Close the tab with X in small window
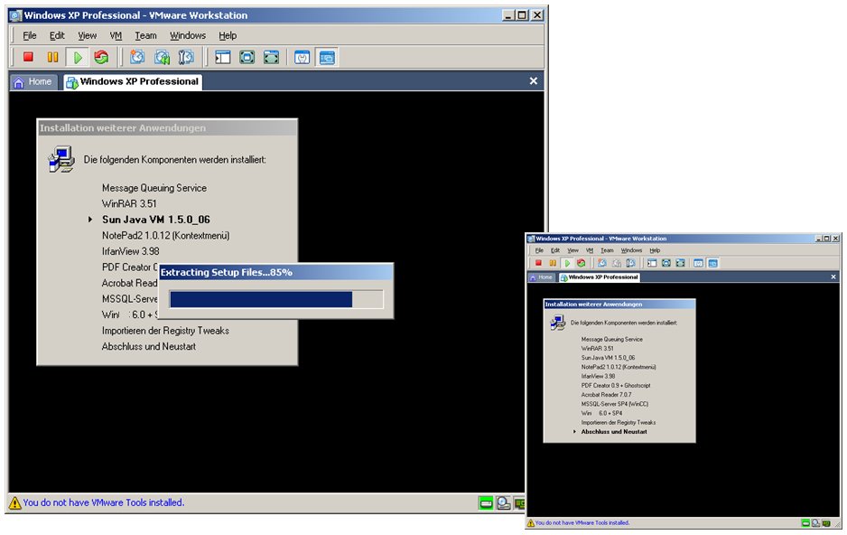Viewport: 847px width, 535px height. [x=833, y=277]
